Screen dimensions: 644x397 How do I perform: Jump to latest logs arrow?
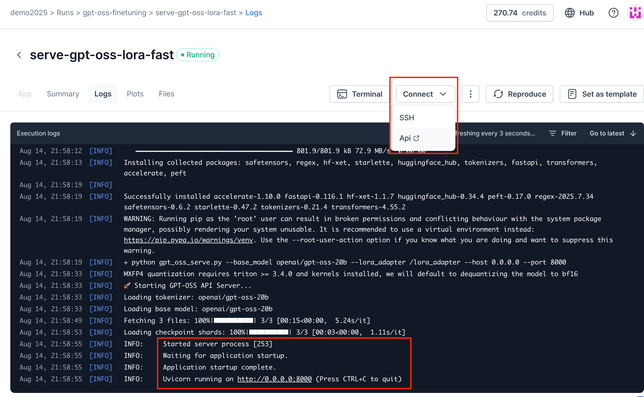(x=633, y=133)
